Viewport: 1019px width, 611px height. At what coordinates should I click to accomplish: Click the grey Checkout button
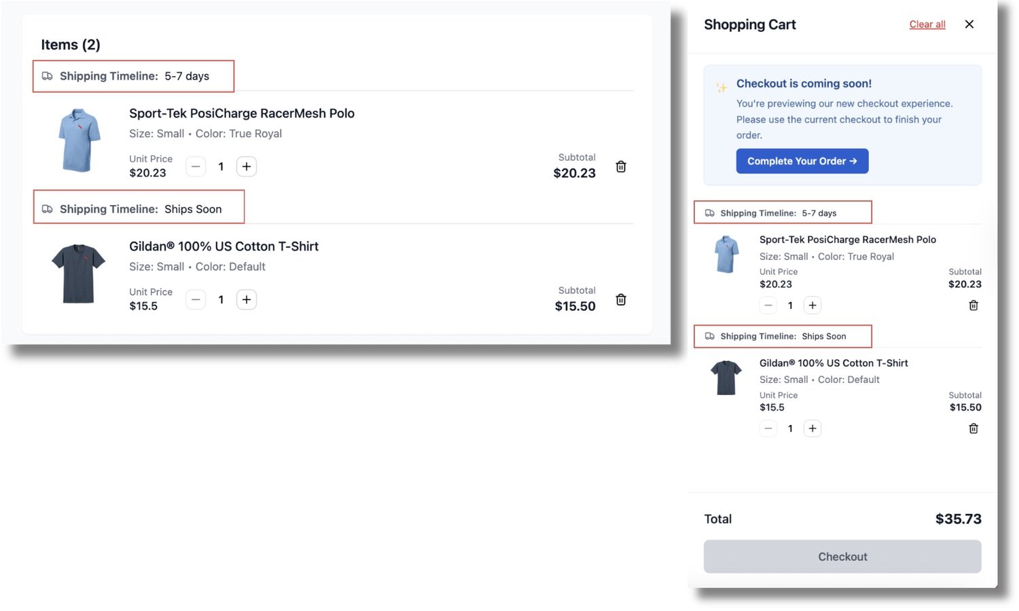click(x=842, y=557)
